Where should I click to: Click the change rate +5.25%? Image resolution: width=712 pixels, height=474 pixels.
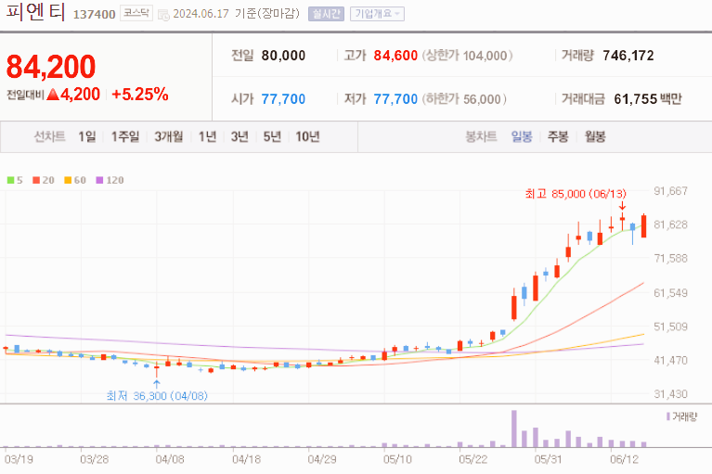140,95
